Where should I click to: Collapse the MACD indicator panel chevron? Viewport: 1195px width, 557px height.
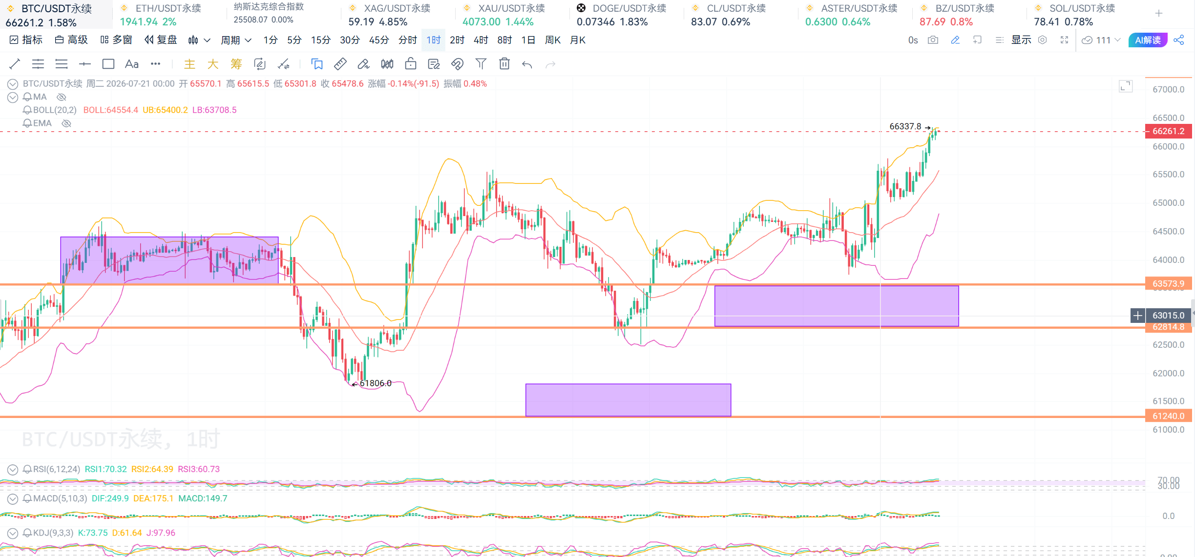click(13, 499)
